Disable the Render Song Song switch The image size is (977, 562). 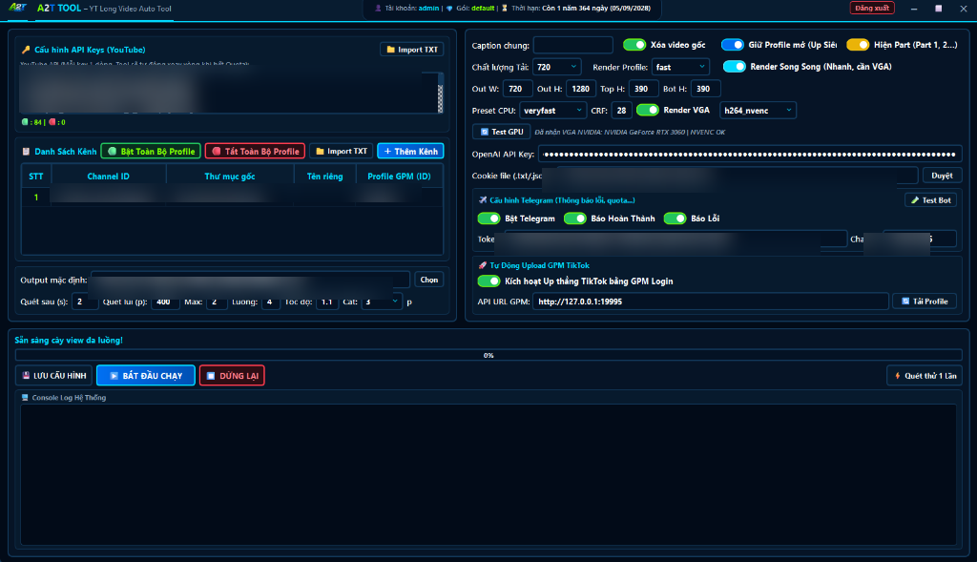click(x=734, y=67)
